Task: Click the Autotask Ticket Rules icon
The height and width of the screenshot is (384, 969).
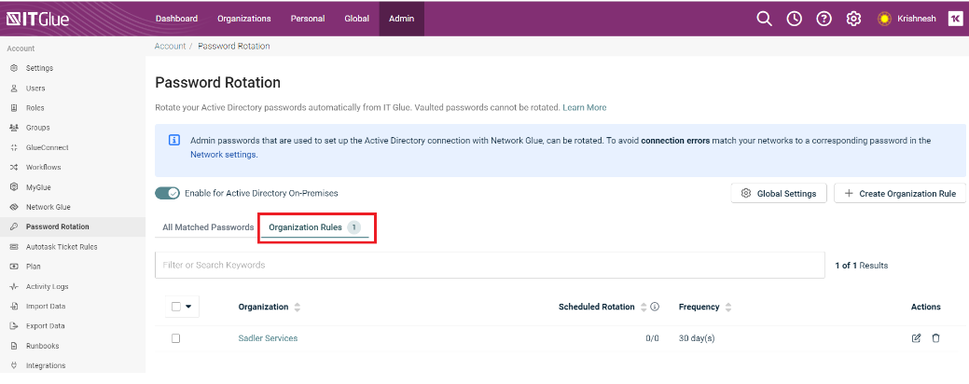Action: click(x=14, y=247)
